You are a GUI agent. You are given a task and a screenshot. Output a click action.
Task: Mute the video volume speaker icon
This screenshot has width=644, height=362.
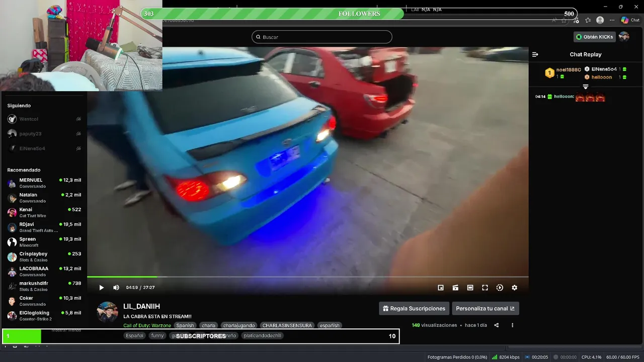click(116, 288)
